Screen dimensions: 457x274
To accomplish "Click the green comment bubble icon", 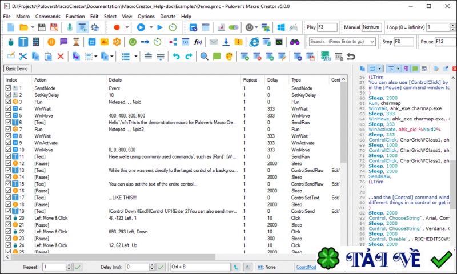I will coord(217,56).
